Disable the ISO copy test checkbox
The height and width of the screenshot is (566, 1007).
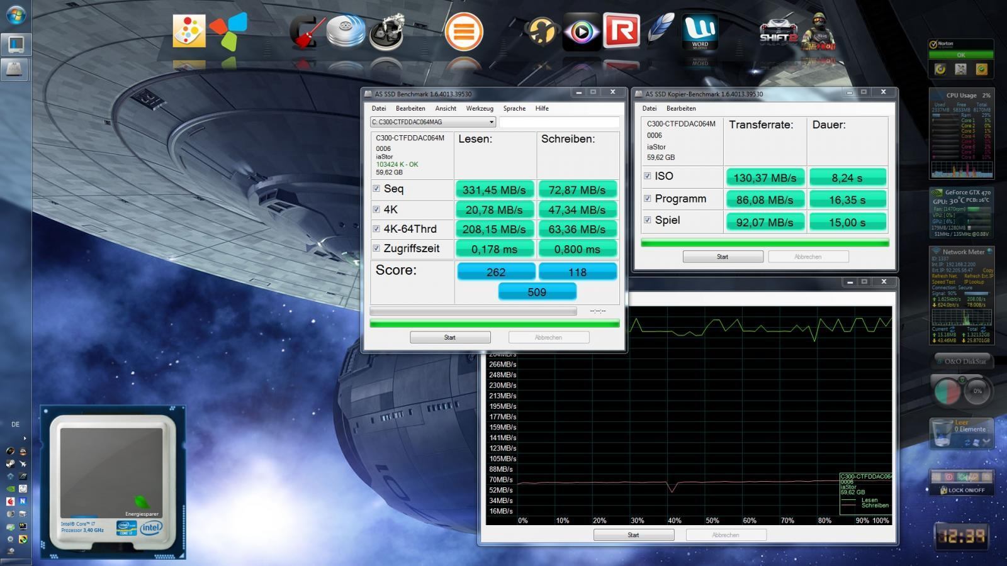648,176
